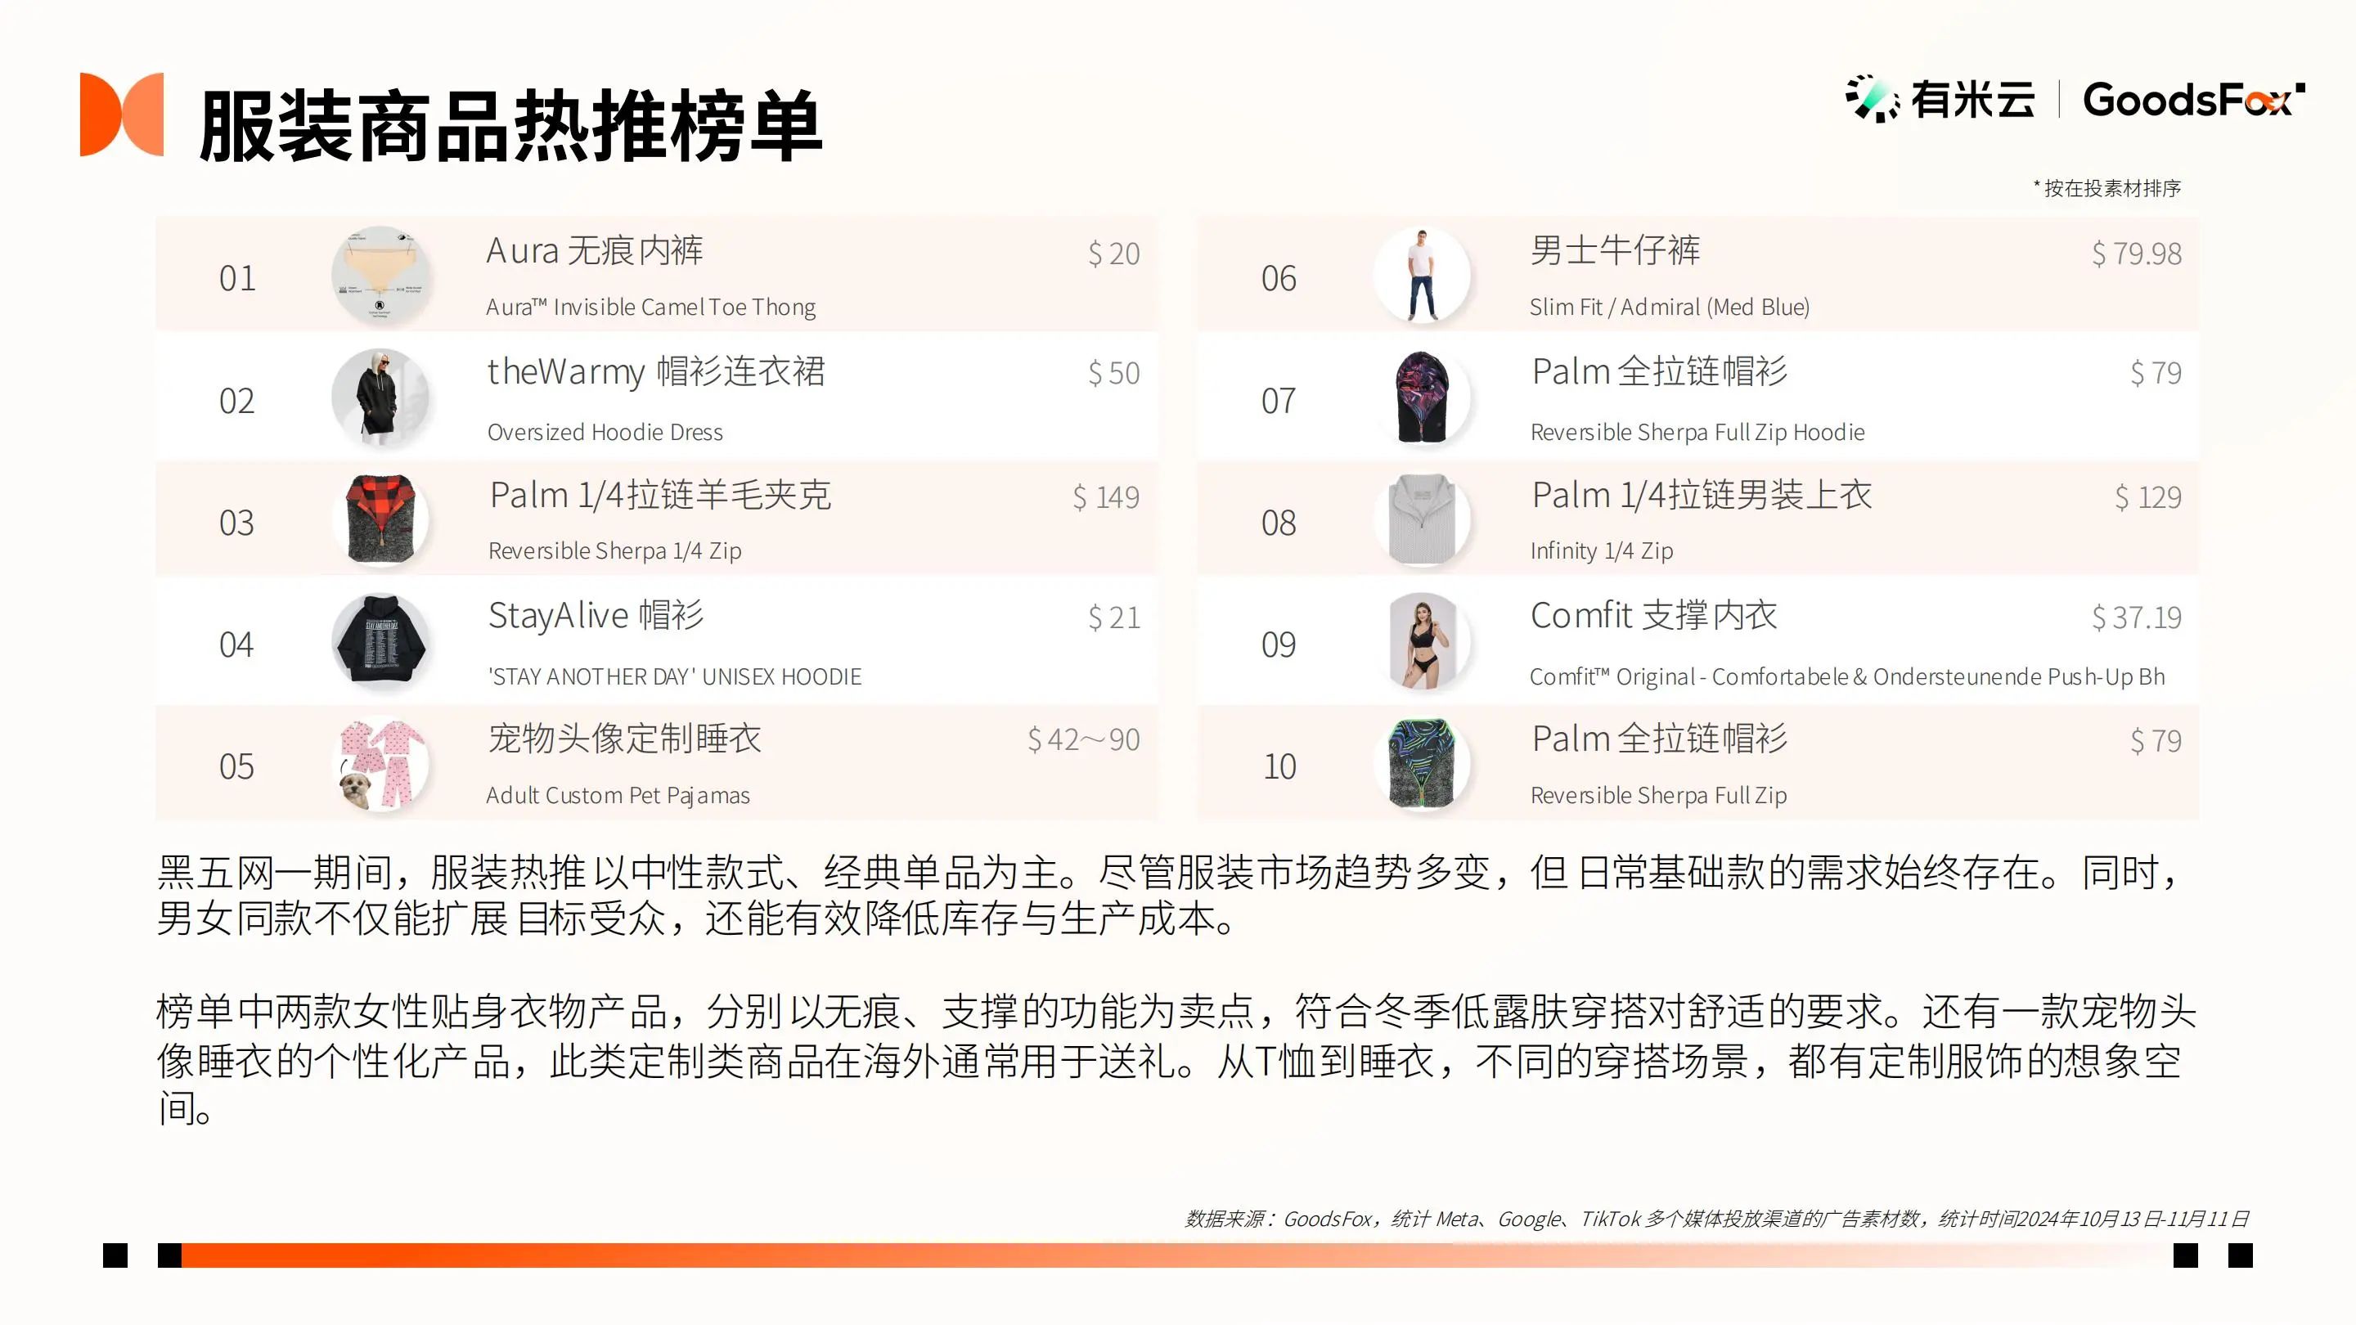Select the paragraph starting 黑五网一期间

1171,896
